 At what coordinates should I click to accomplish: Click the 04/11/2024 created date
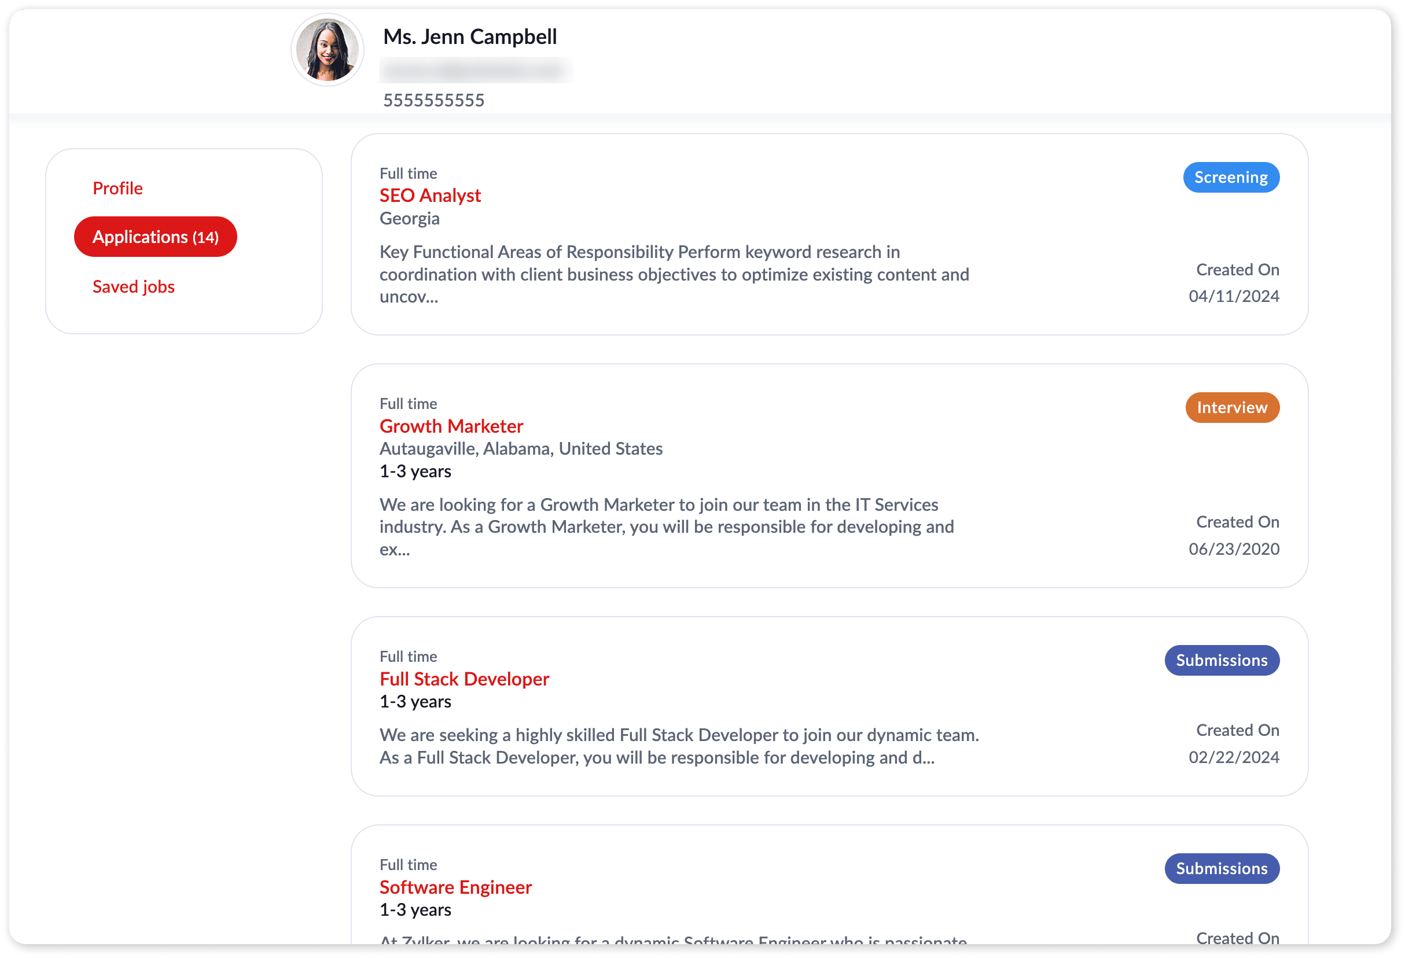tap(1233, 296)
